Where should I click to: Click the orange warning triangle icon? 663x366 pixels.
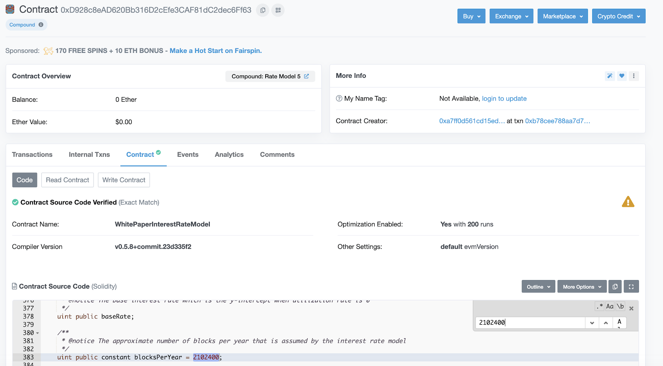click(628, 202)
